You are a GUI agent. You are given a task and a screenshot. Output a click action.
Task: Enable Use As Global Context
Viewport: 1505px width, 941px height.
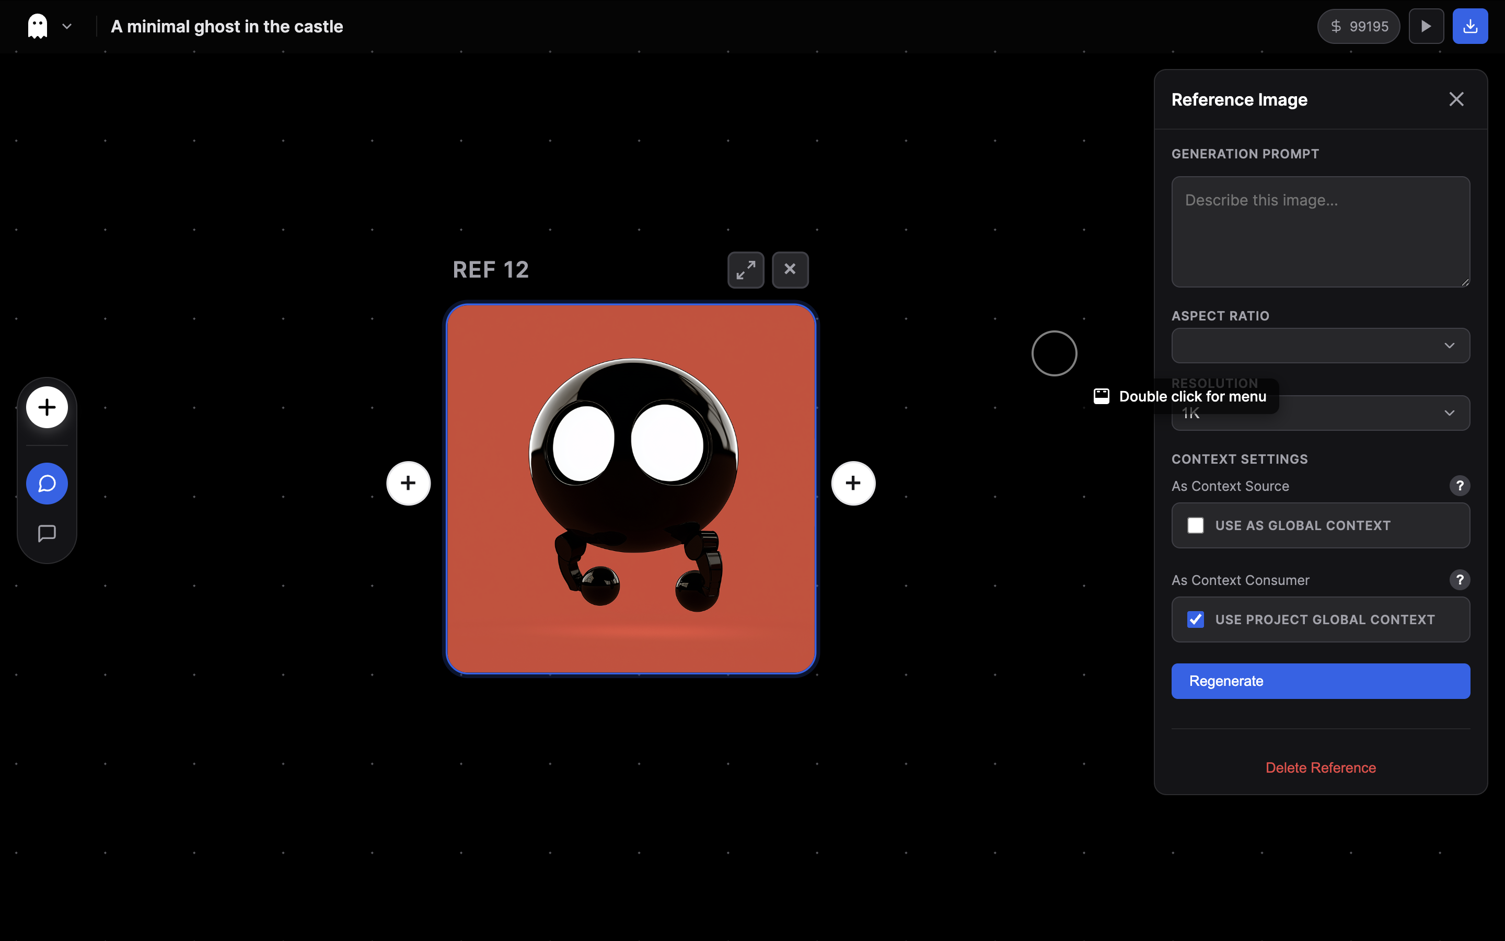1196,525
